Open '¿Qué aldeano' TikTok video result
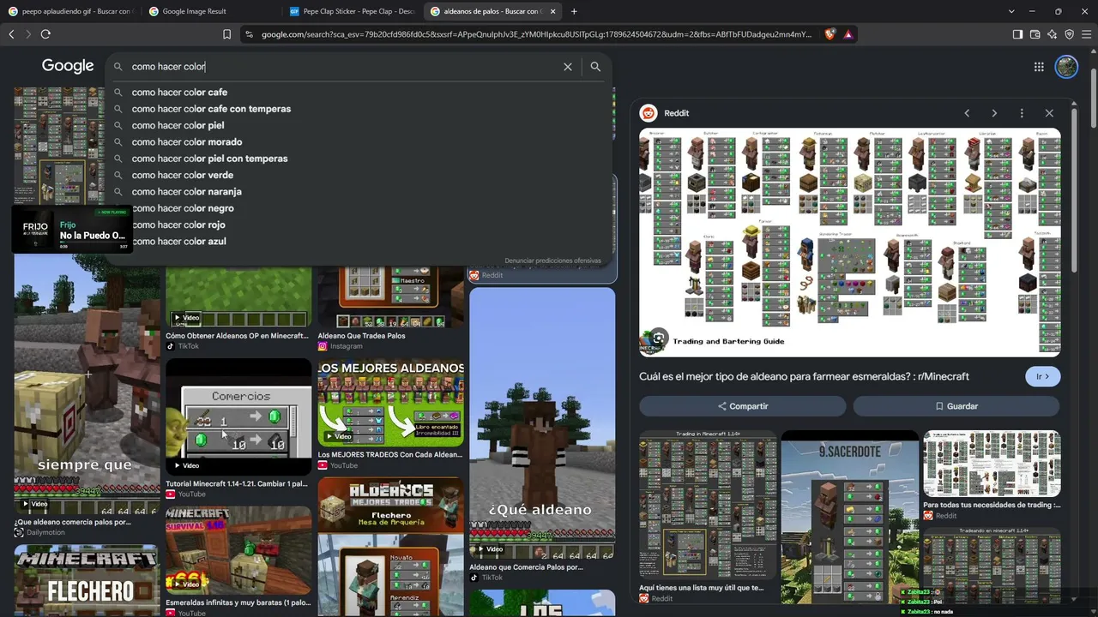The width and height of the screenshot is (1098, 617). pos(542,423)
